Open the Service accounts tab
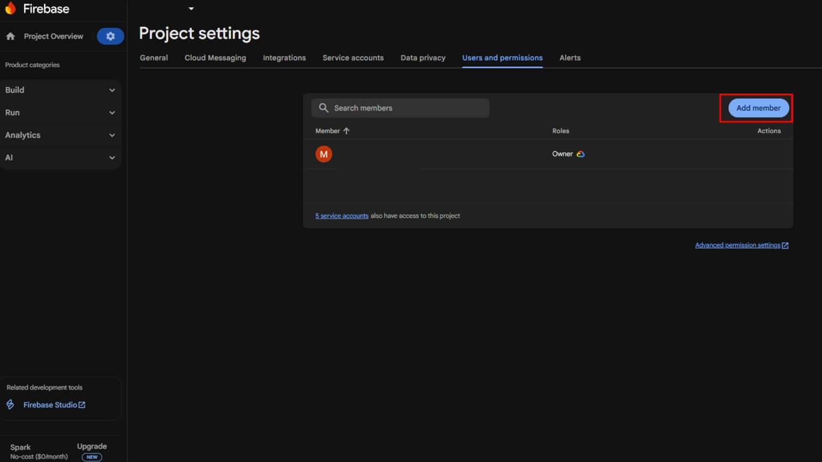The height and width of the screenshot is (462, 822). (353, 58)
